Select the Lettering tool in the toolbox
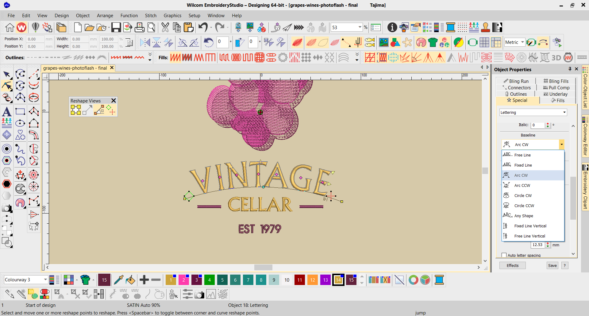This screenshot has height=316, width=589. point(6,112)
